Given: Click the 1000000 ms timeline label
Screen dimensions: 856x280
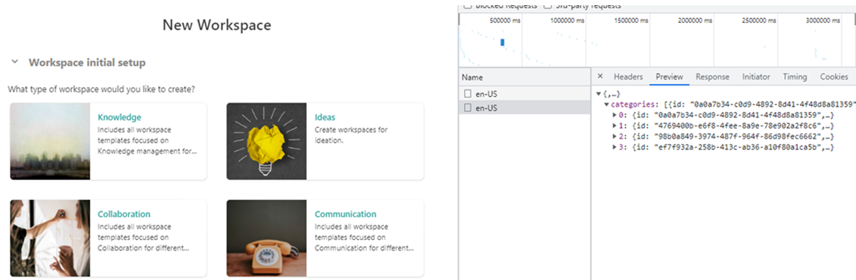Looking at the screenshot, I should pyautogui.click(x=567, y=20).
